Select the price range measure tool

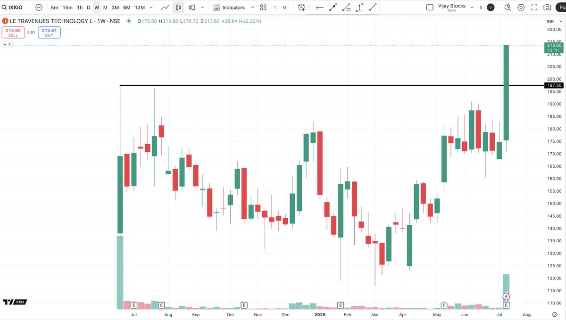359,8
